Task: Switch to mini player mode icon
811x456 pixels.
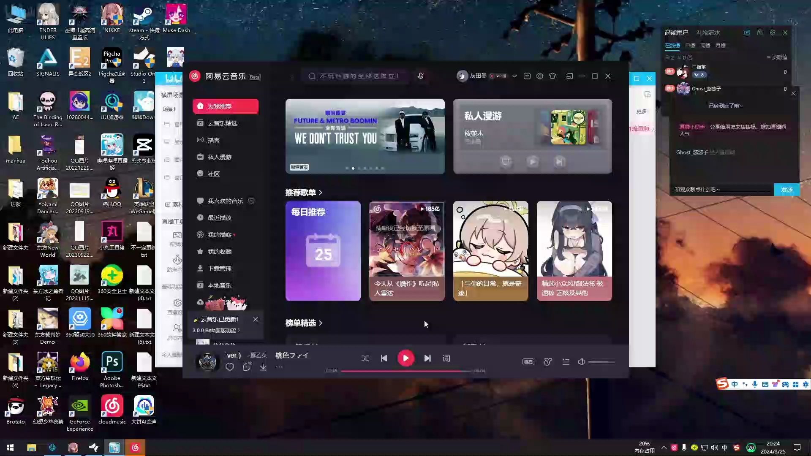Action: (x=569, y=76)
